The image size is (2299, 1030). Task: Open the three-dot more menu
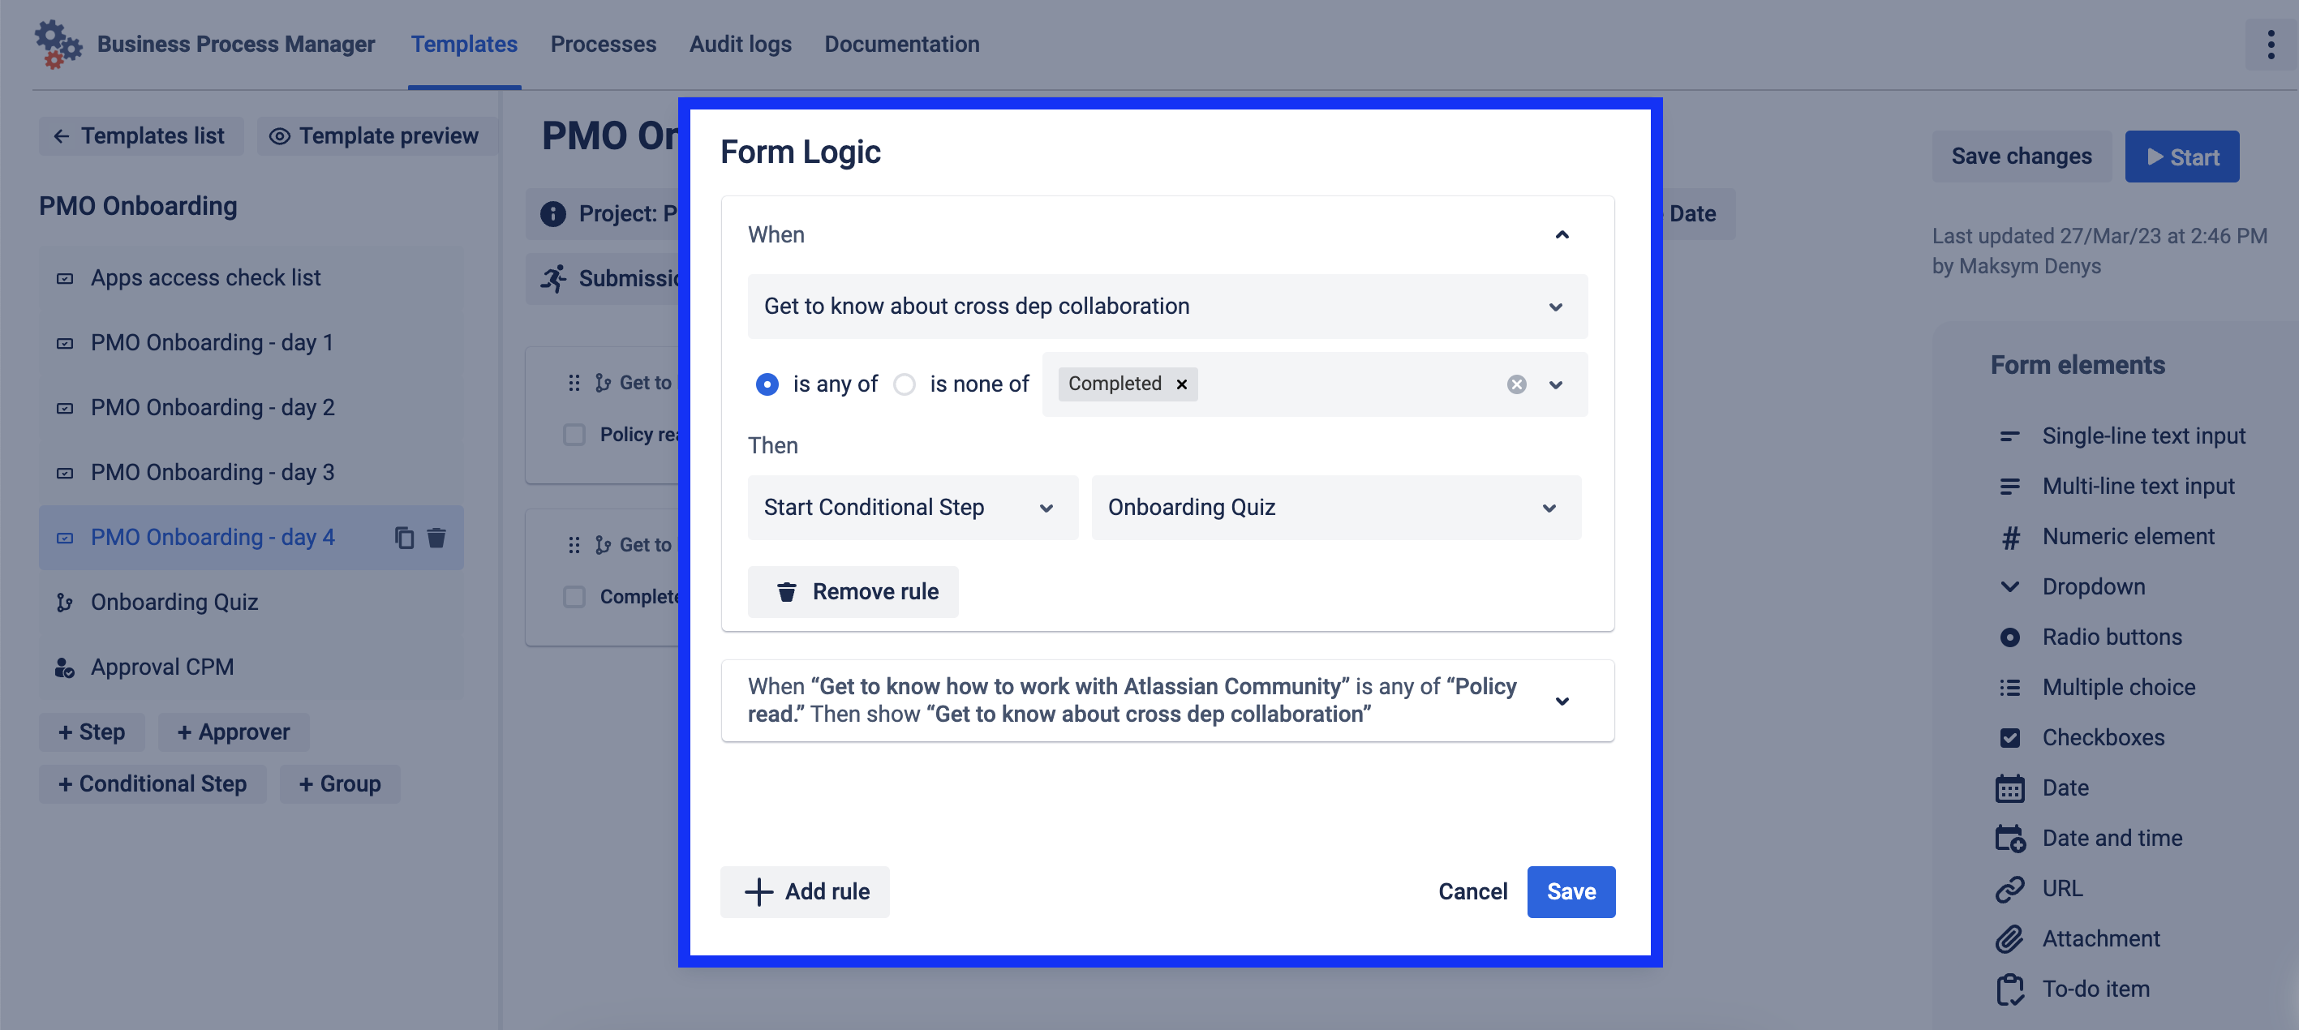click(2270, 44)
